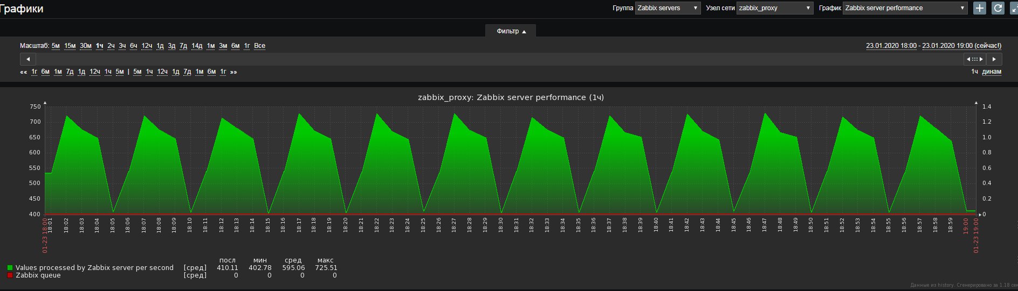This screenshot has width=1018, height=291.
Task: Set zoom scale to 5м
Action: click(x=56, y=46)
